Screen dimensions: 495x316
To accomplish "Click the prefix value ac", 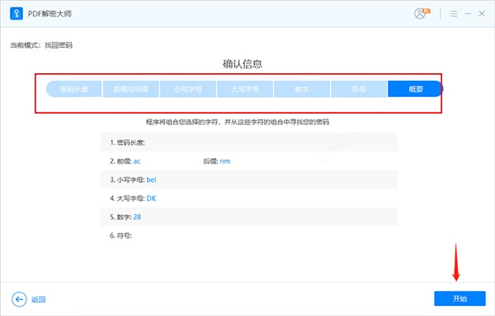I will click(x=137, y=161).
